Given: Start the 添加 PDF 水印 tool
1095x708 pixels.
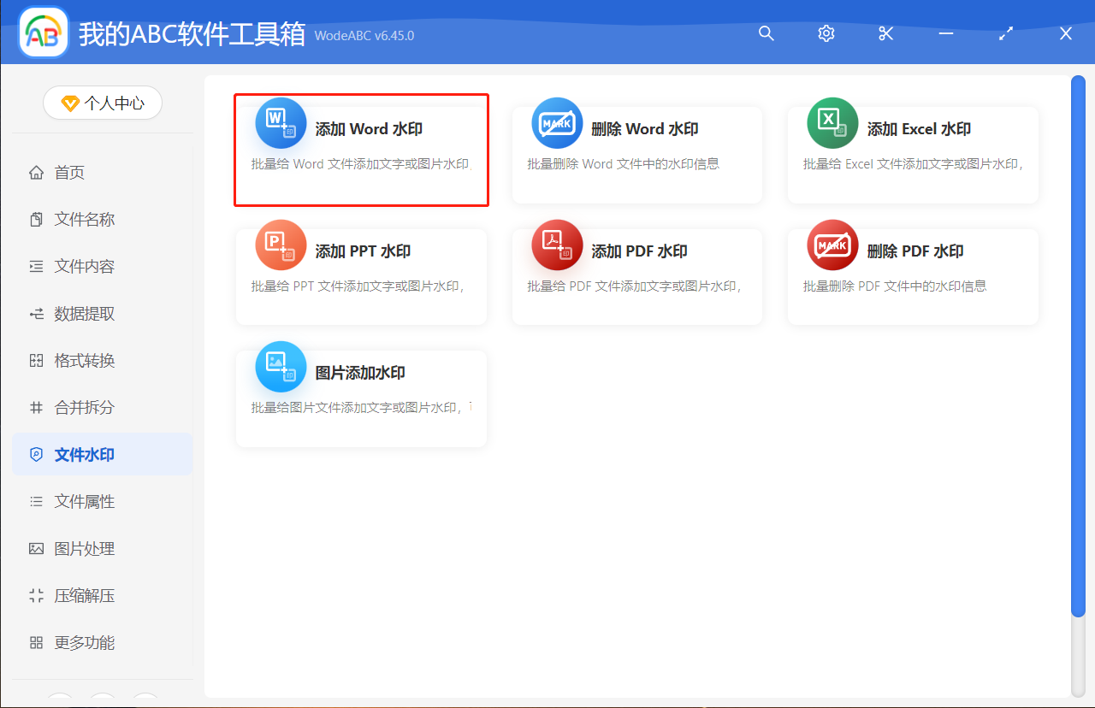Looking at the screenshot, I should (x=636, y=275).
